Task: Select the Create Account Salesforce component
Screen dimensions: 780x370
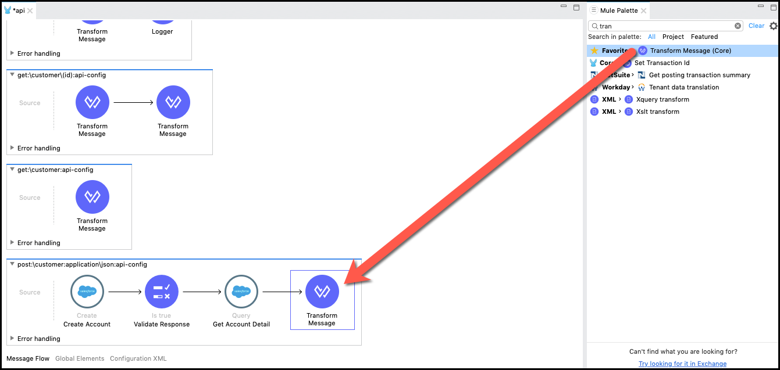Action: [87, 292]
